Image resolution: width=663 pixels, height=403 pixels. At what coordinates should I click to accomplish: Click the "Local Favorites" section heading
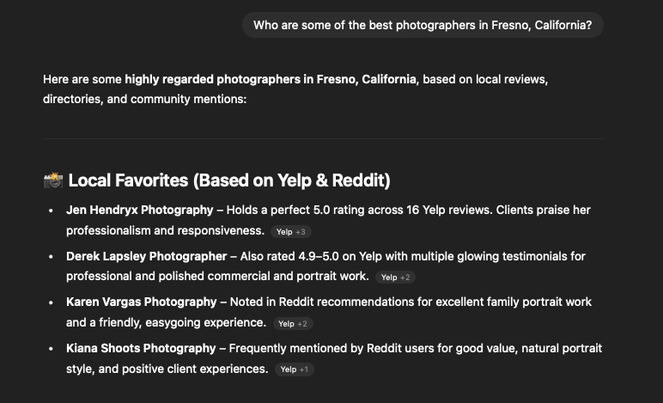pyautogui.click(x=228, y=180)
